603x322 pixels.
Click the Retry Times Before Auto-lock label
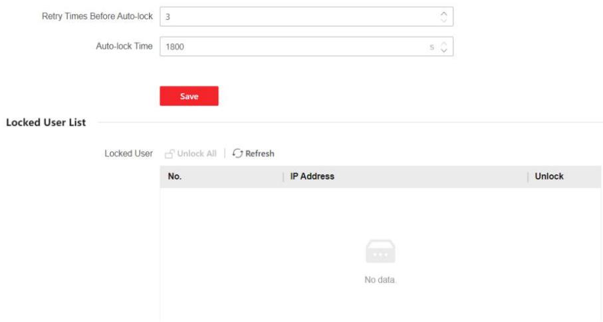[x=97, y=17]
